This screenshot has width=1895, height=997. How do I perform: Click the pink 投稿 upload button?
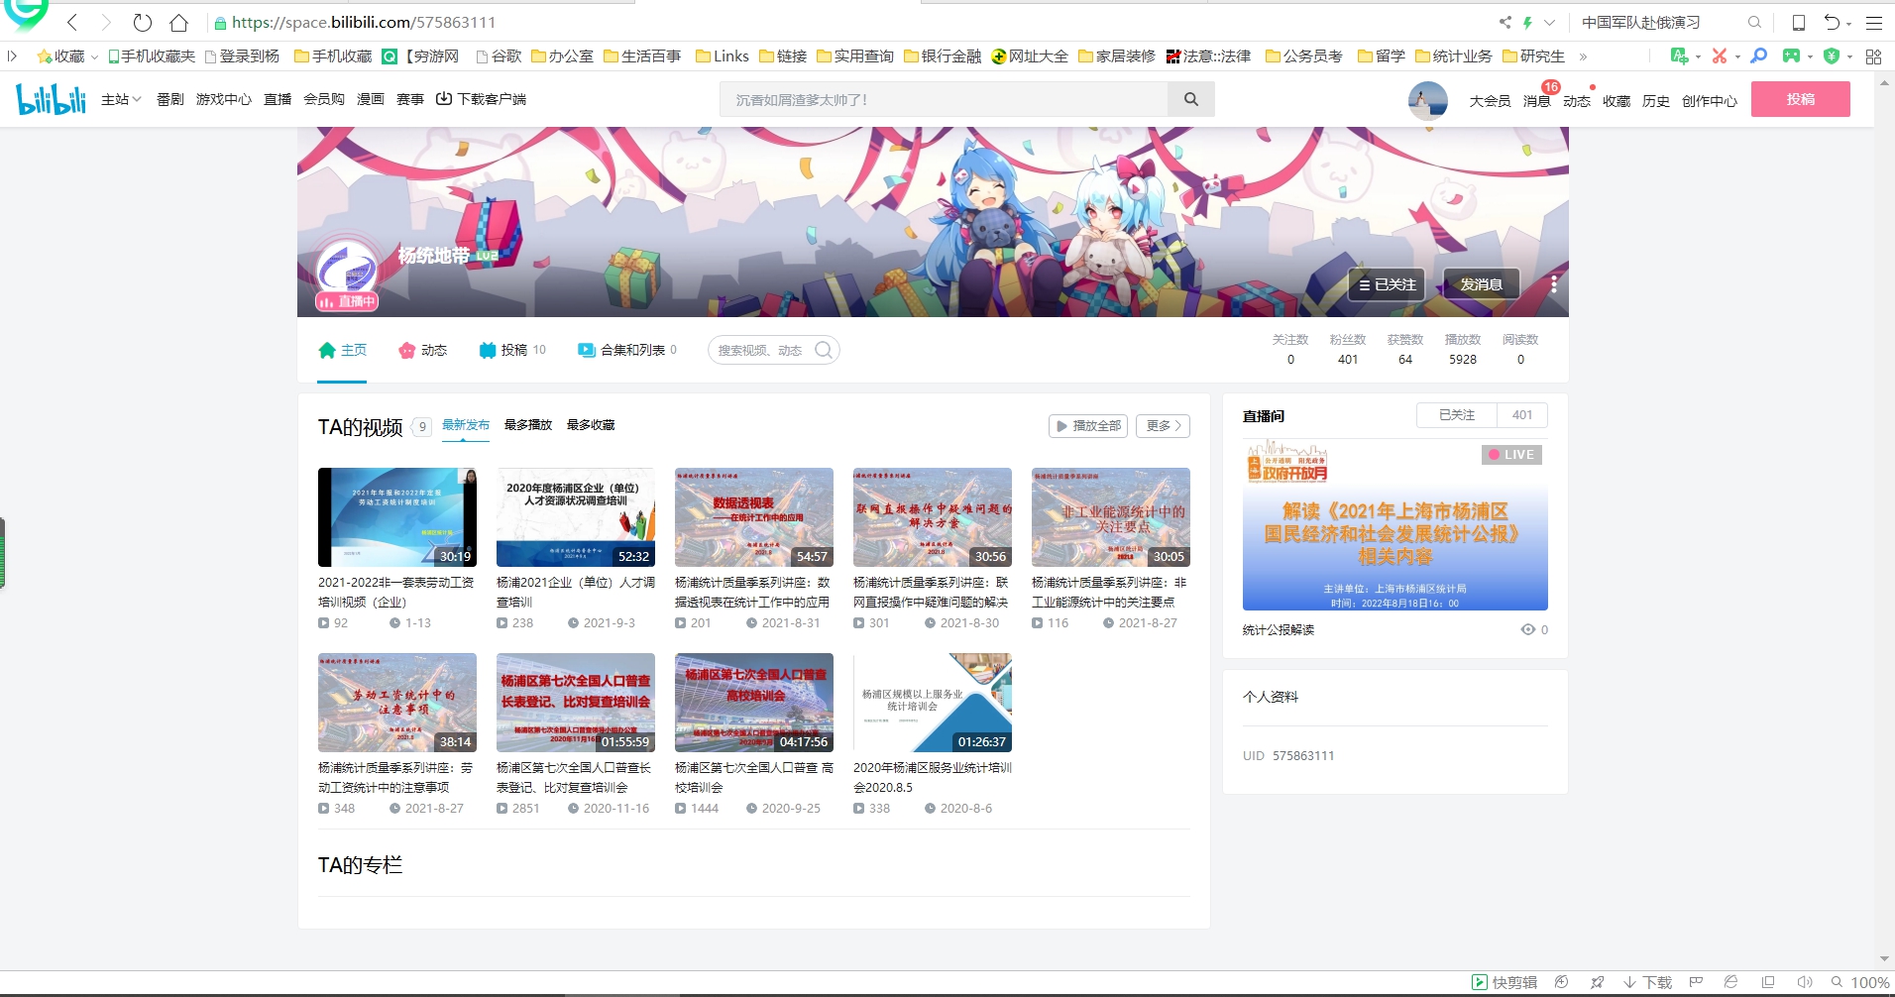[1800, 99]
